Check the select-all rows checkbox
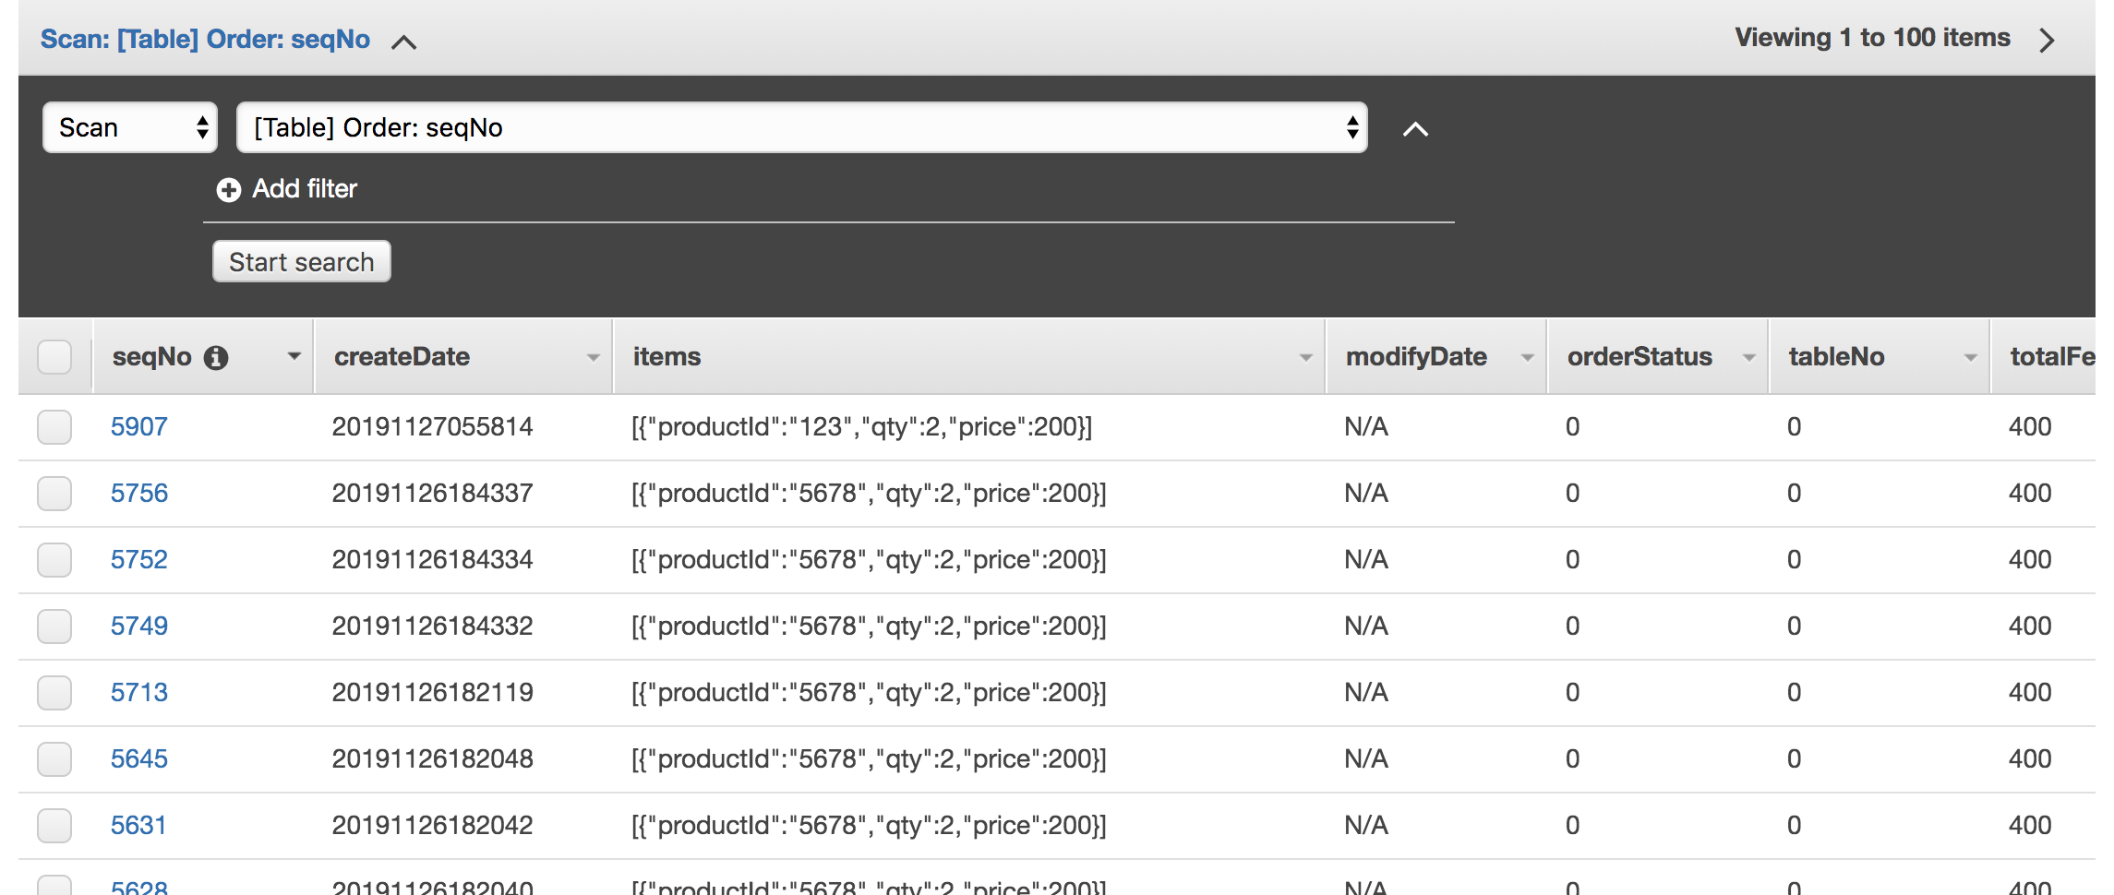Image resolution: width=2114 pixels, height=895 pixels. coord(54,357)
